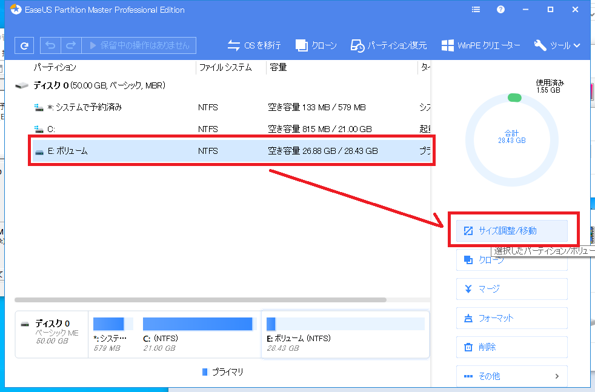Open the help question mark icon
595x392 pixels.
499,9
